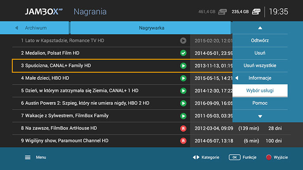Click date 2016-09-09 in Austin Powers row
This screenshot has width=303, height=170.
pos(213,103)
